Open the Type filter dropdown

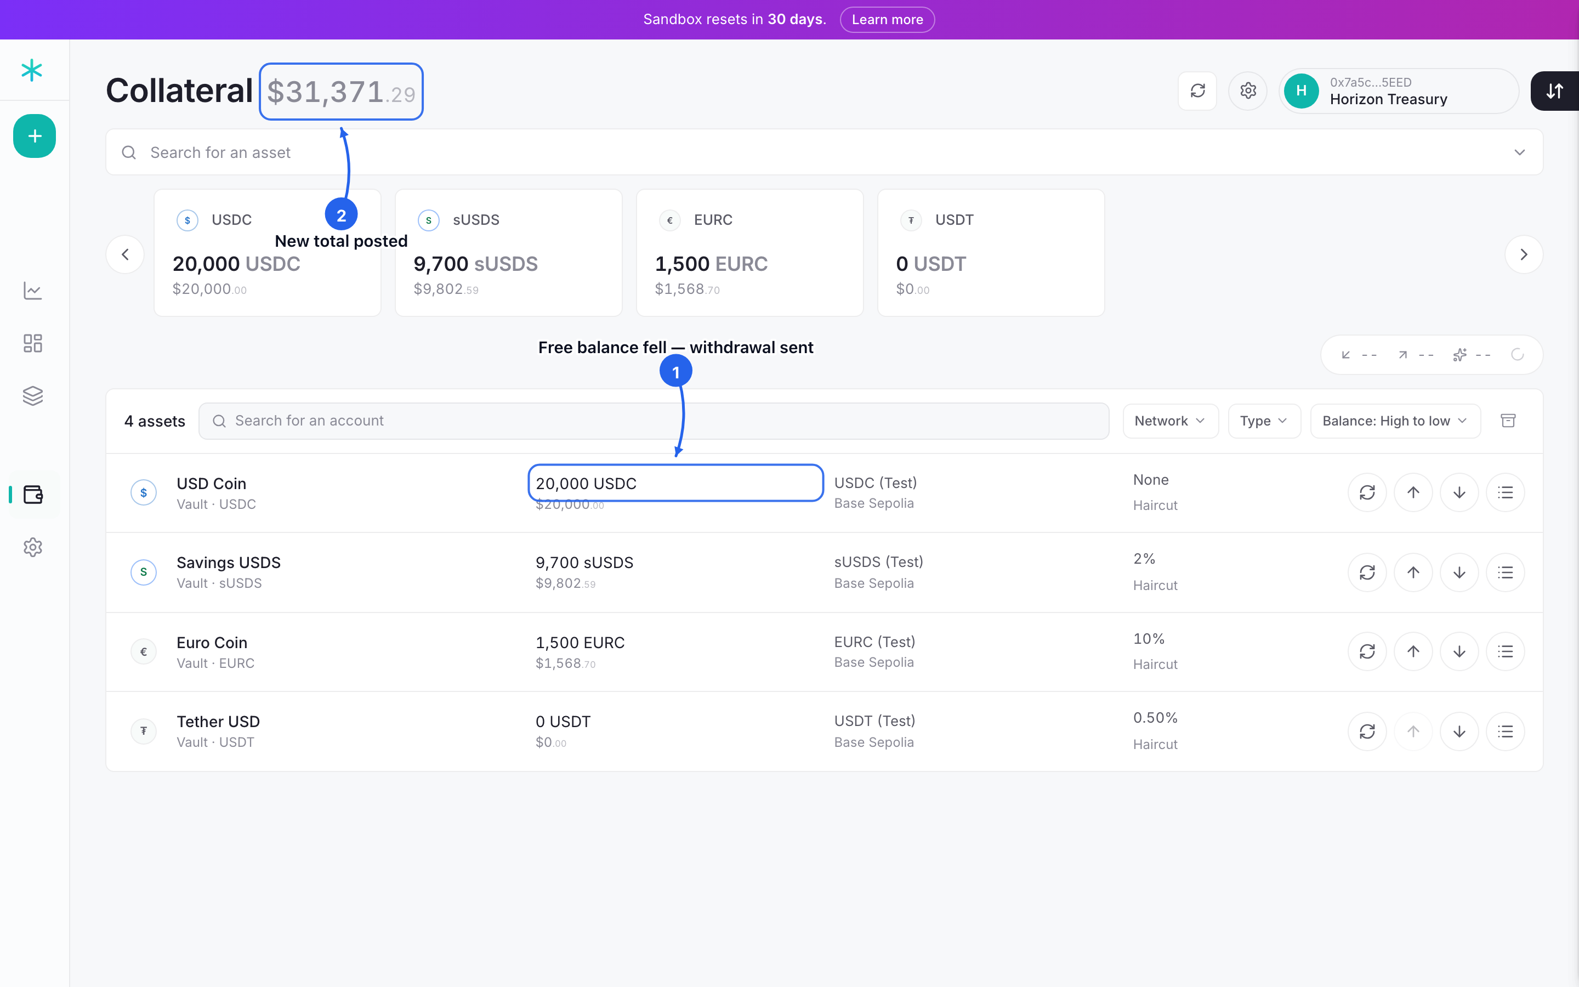[x=1264, y=421]
